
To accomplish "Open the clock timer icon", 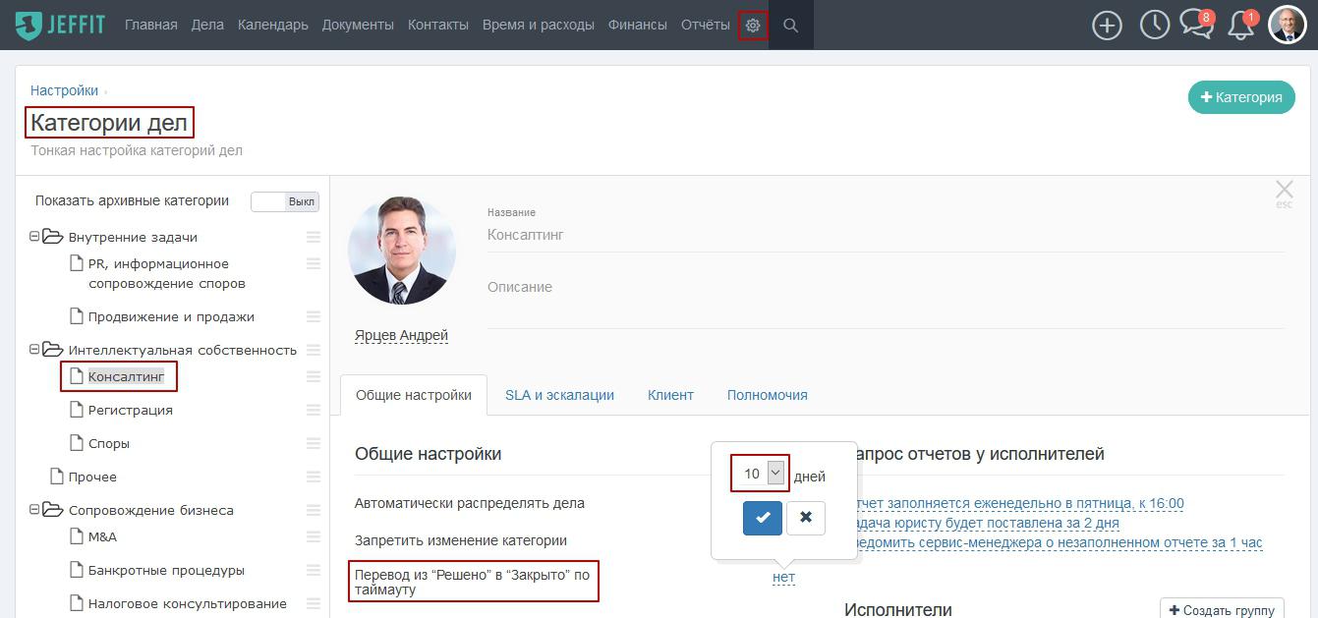I will click(1154, 26).
